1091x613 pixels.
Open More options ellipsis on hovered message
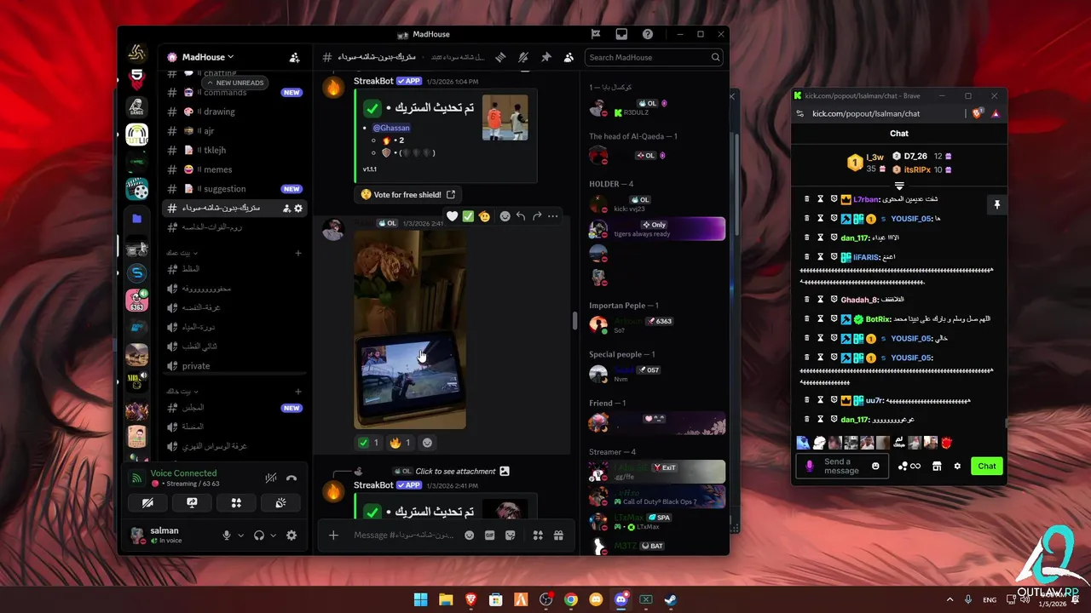[553, 216]
